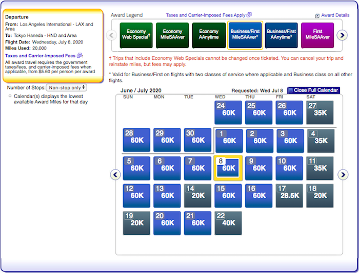The image size is (359, 273).
Task: Choose June 29 at 60K miles
Action: point(167,140)
